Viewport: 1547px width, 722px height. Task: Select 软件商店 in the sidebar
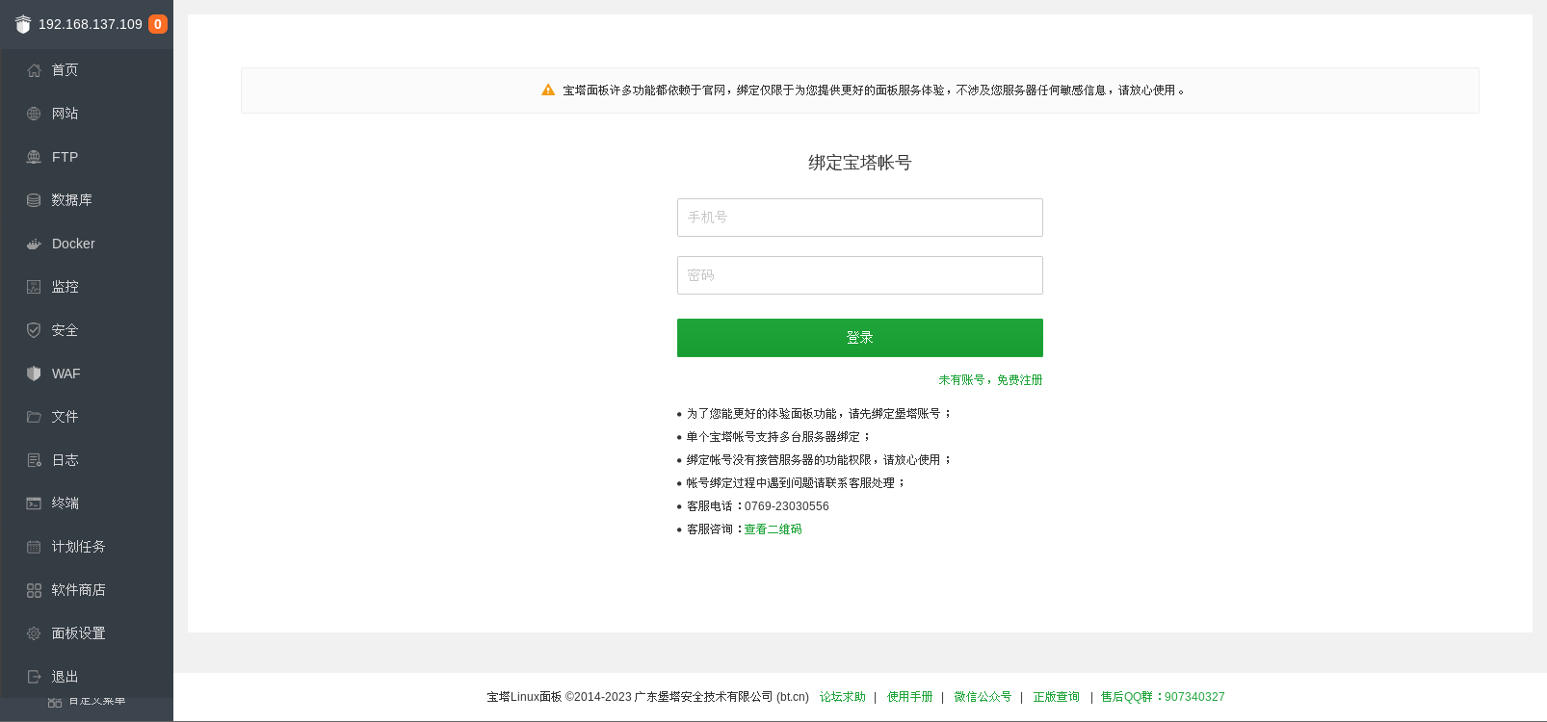pos(87,590)
